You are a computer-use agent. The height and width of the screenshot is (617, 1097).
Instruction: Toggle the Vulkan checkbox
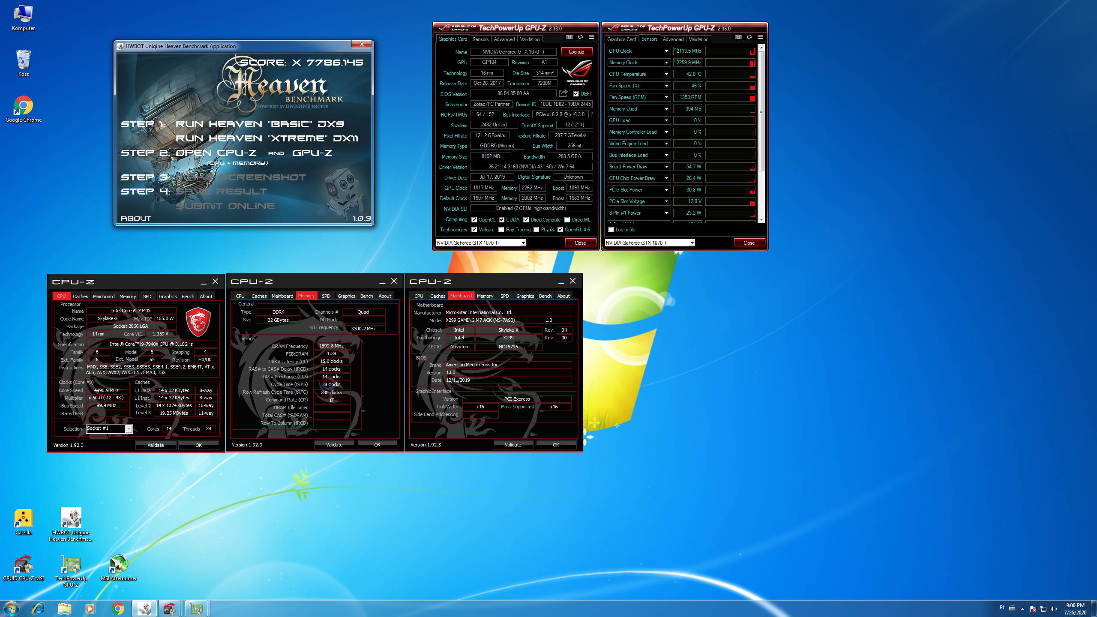474,230
